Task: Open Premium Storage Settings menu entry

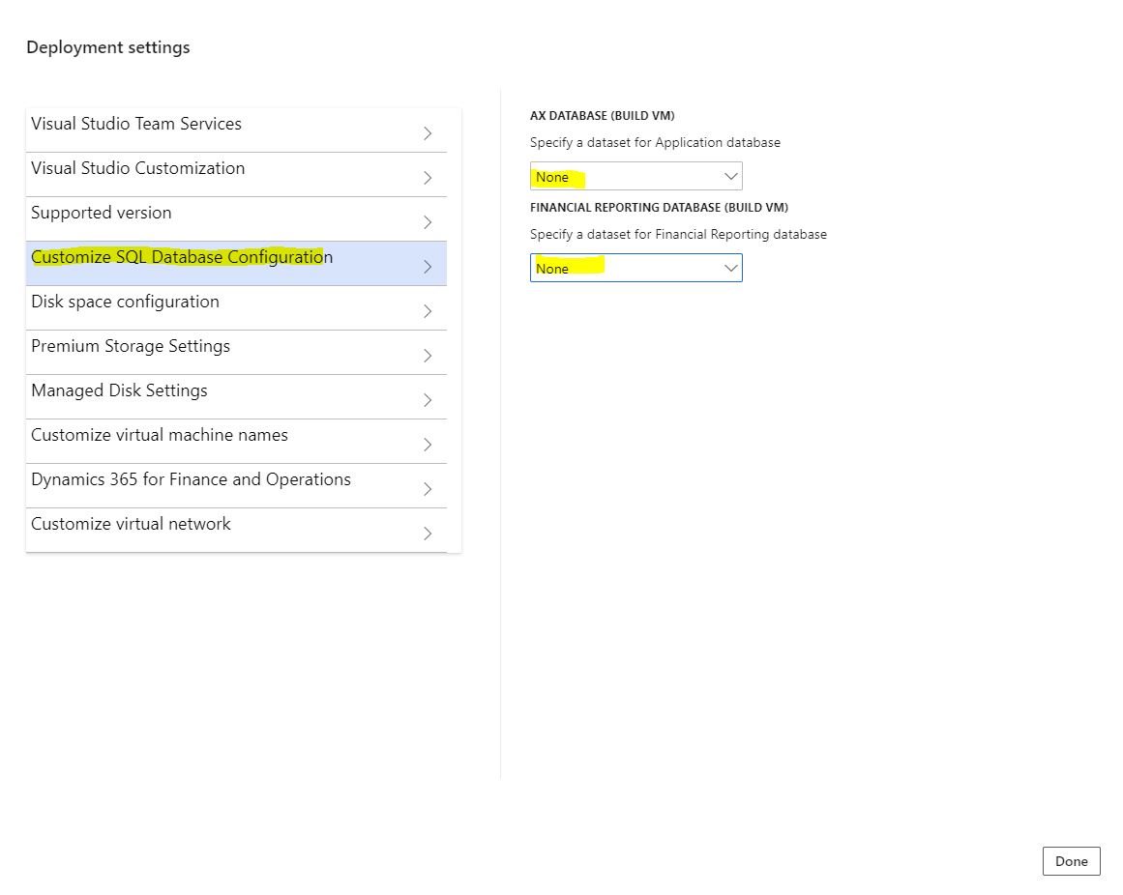Action: pos(131,346)
